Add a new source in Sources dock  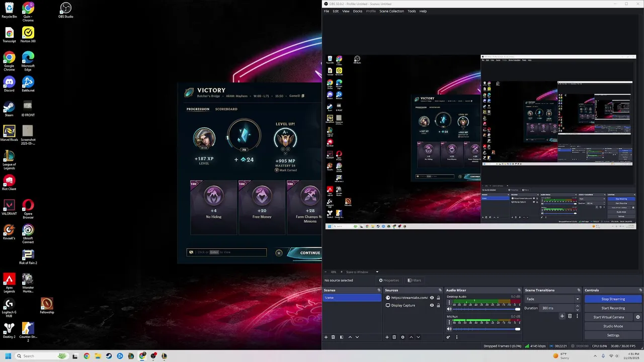tap(387, 337)
